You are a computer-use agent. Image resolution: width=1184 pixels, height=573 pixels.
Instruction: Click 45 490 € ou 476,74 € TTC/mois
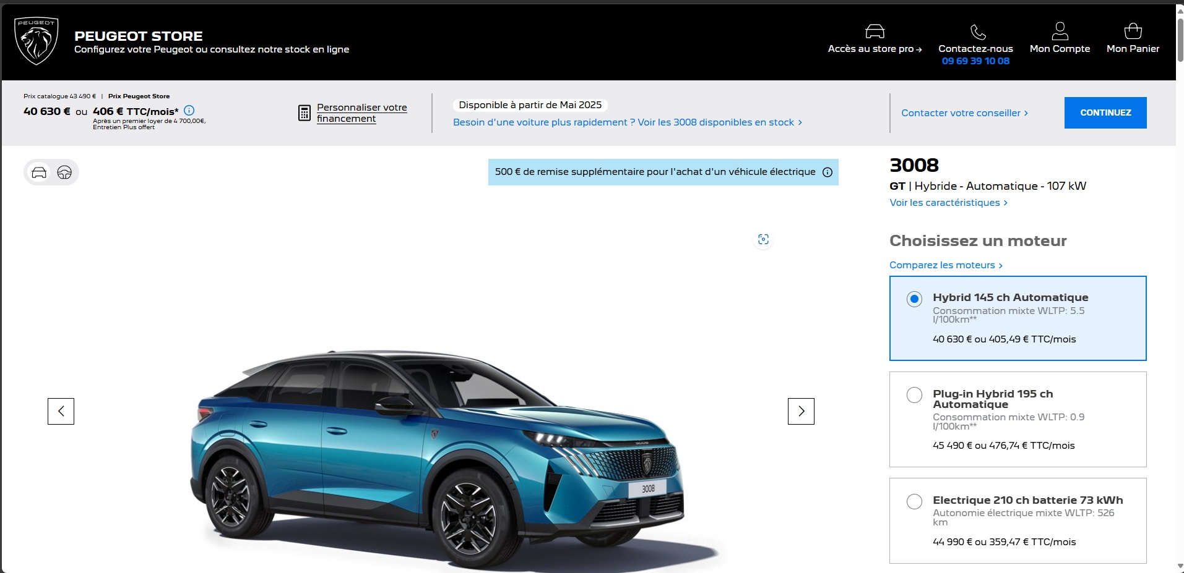1003,446
